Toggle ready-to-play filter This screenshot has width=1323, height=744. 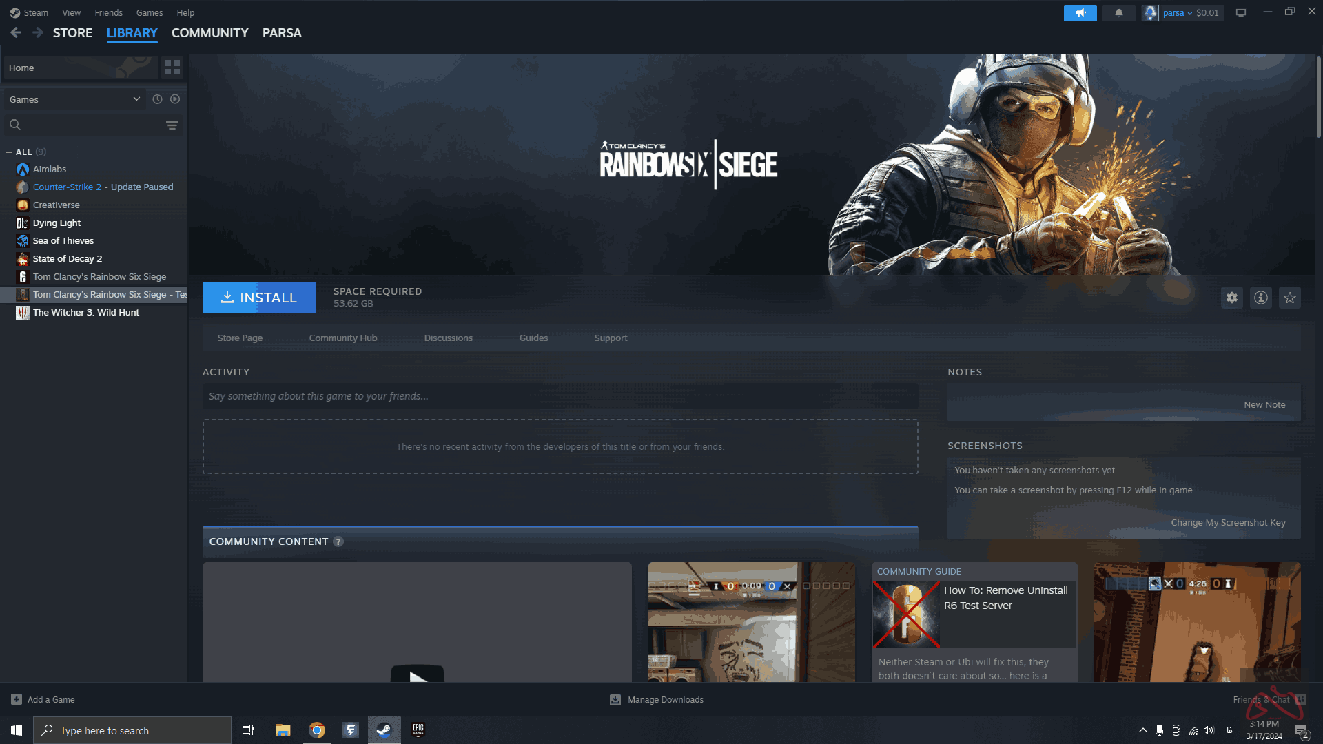tap(175, 99)
